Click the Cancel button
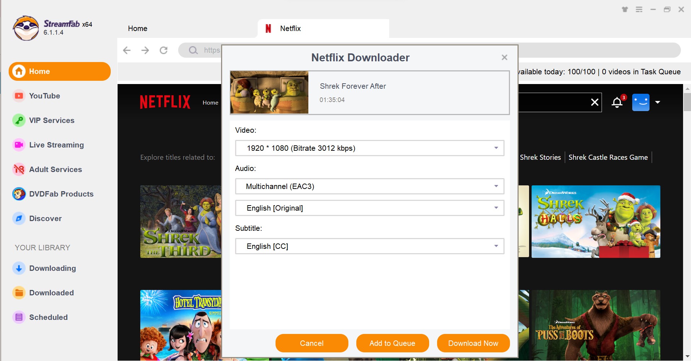 point(312,343)
